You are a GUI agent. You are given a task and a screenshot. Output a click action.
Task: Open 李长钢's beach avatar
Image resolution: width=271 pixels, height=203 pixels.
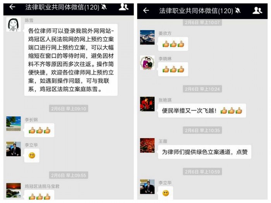(x=14, y=124)
